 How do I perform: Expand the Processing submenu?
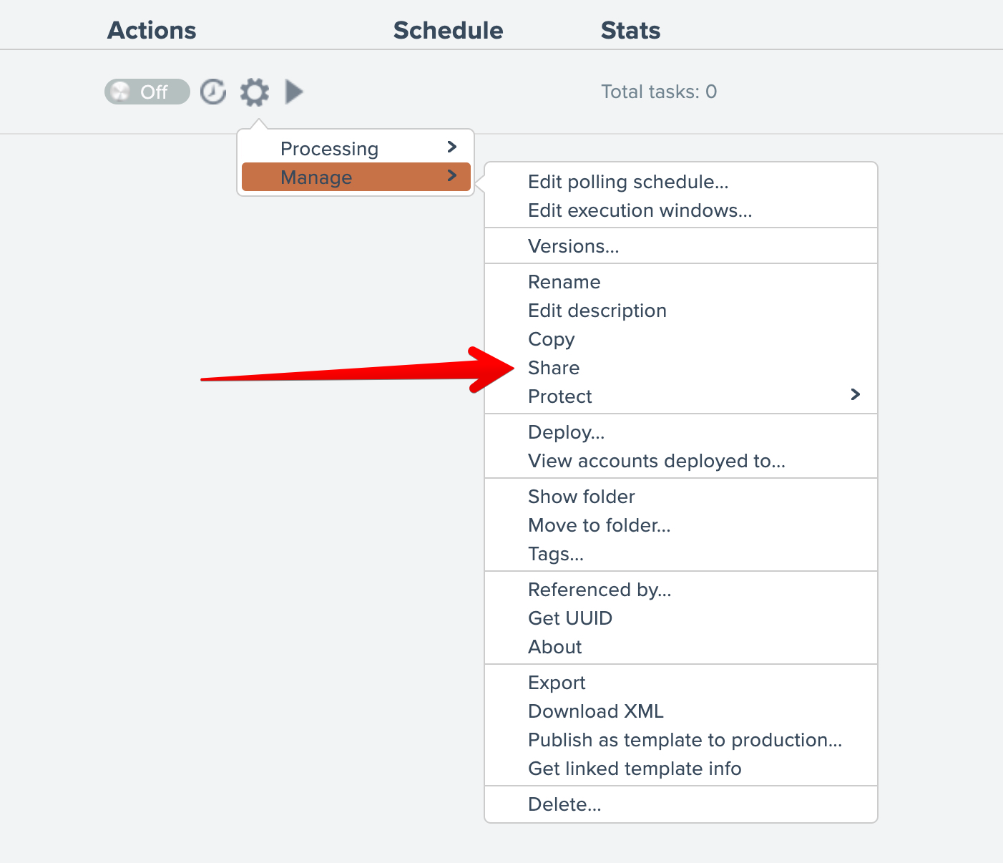coord(356,148)
